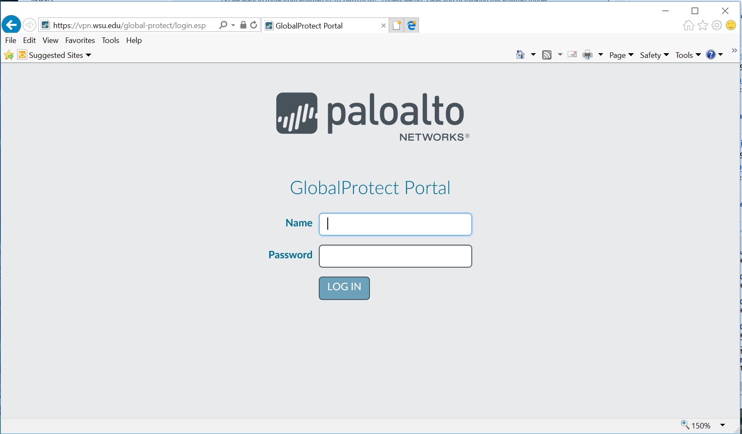This screenshot has width=742, height=434.
Task: Click in the Password input field
Action: pyautogui.click(x=396, y=256)
